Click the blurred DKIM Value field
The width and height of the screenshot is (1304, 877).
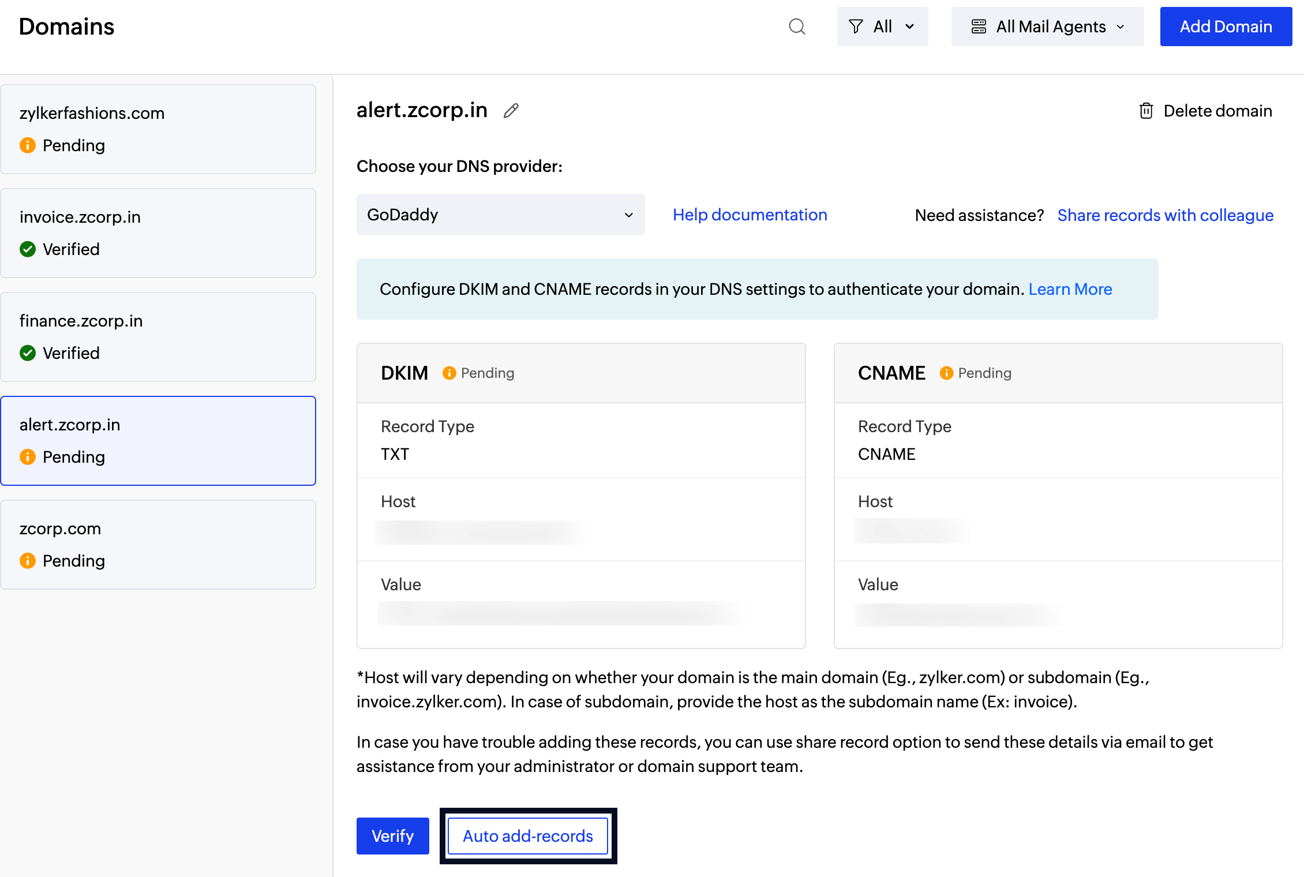click(563, 613)
